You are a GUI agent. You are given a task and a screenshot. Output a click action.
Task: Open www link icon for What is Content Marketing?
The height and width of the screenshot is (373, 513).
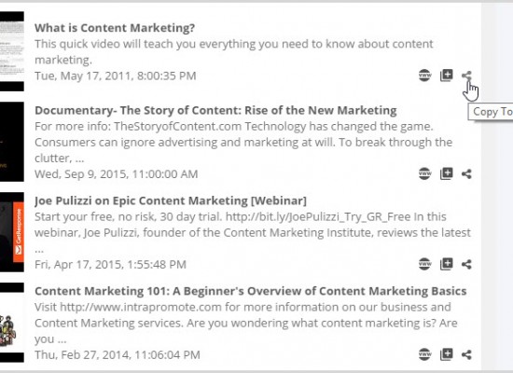click(x=424, y=76)
